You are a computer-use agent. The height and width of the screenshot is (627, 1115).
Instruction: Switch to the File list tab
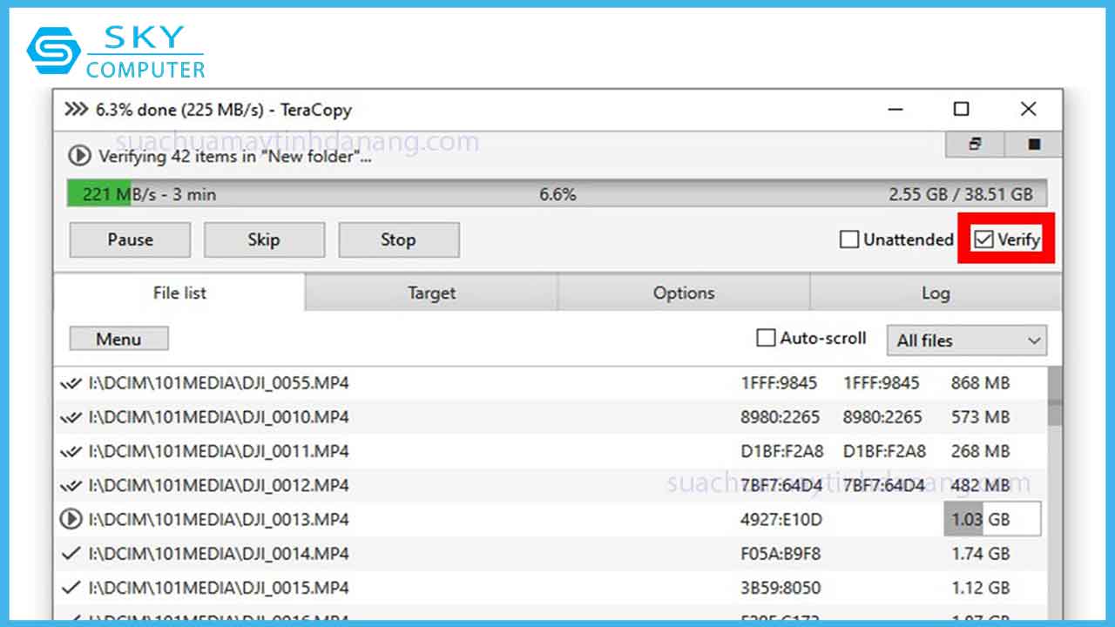click(179, 293)
